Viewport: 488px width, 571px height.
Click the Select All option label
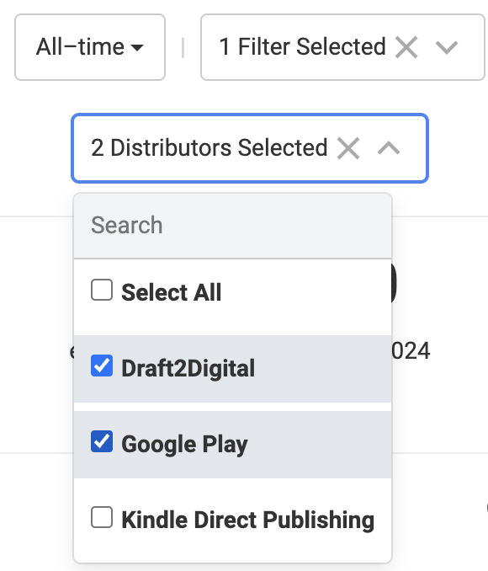pyautogui.click(x=171, y=292)
